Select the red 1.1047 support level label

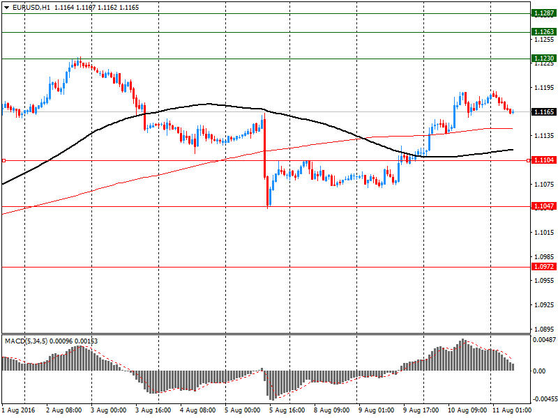click(x=544, y=206)
